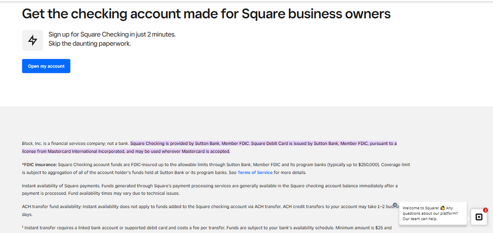The width and height of the screenshot is (493, 233).
Task: Click the Open my account button
Action: (x=46, y=66)
